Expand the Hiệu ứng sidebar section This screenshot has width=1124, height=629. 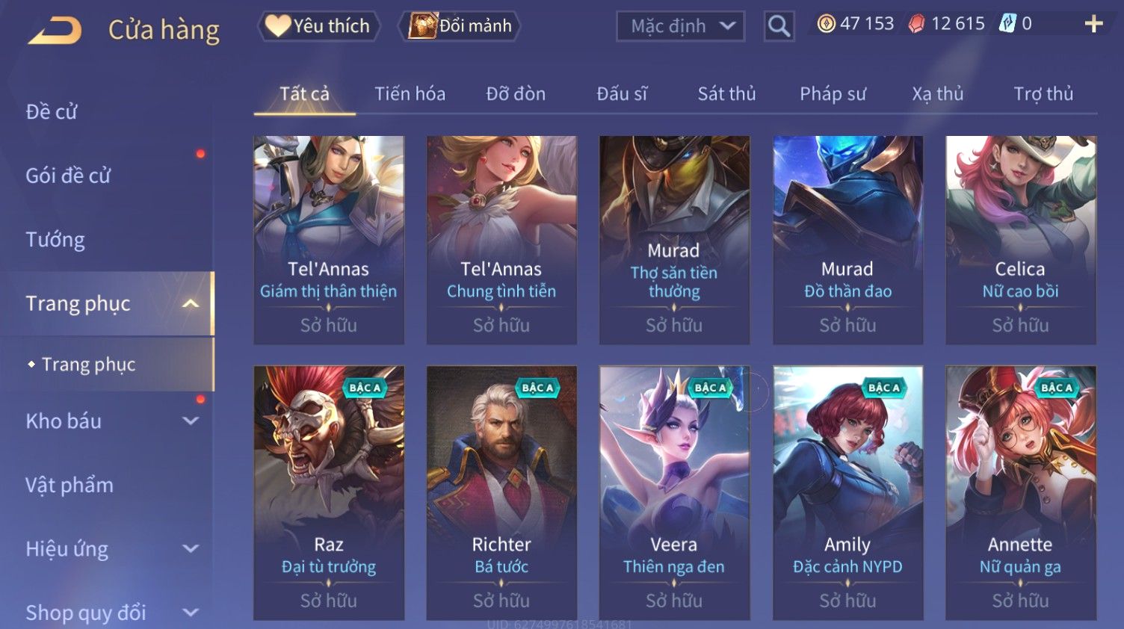click(191, 548)
